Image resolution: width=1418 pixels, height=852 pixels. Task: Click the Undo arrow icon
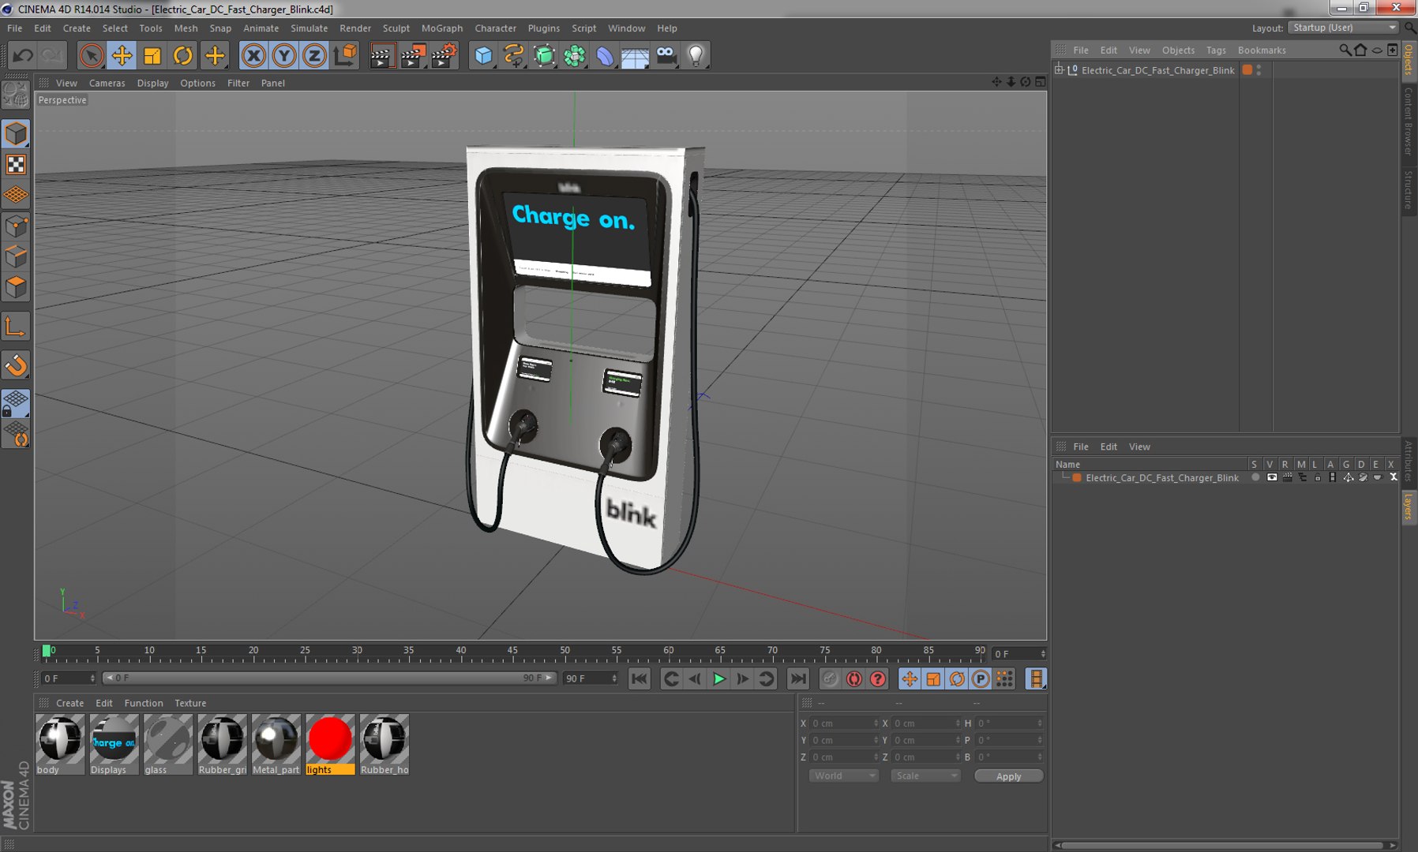click(23, 56)
